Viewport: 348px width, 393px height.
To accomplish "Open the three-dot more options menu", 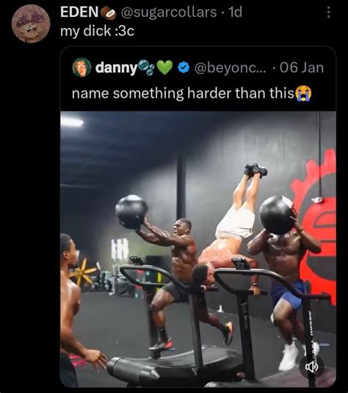I will click(x=328, y=12).
